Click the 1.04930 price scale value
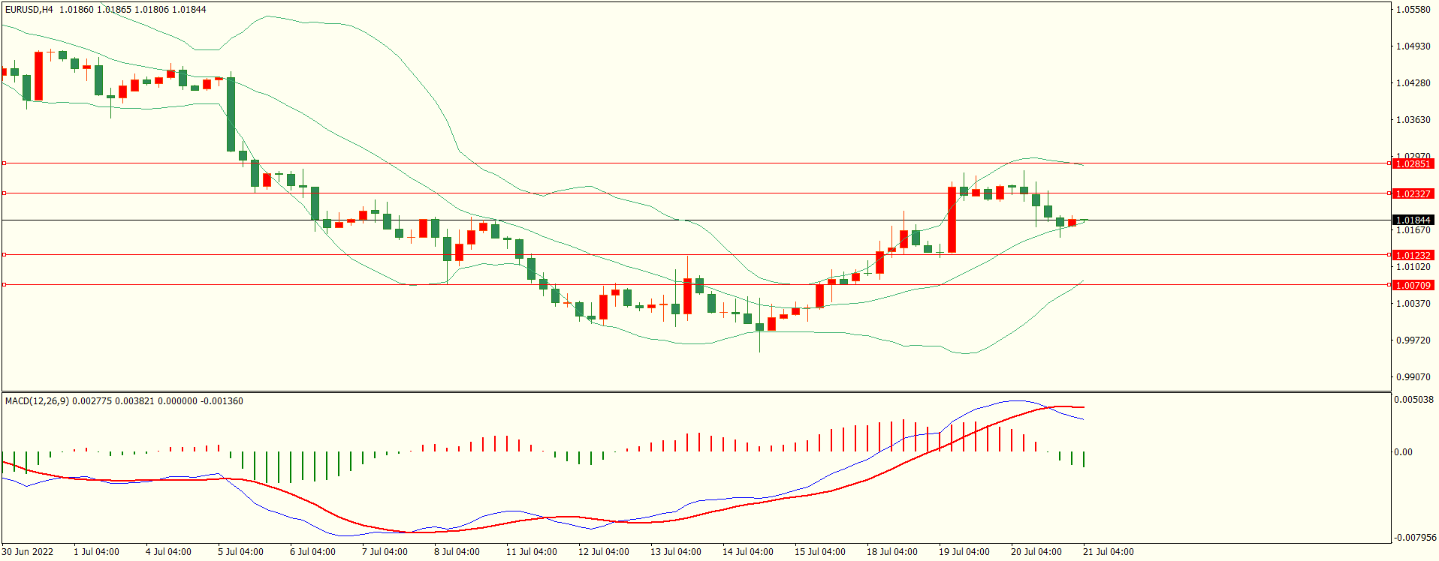Image resolution: width=1439 pixels, height=561 pixels. [x=1413, y=46]
